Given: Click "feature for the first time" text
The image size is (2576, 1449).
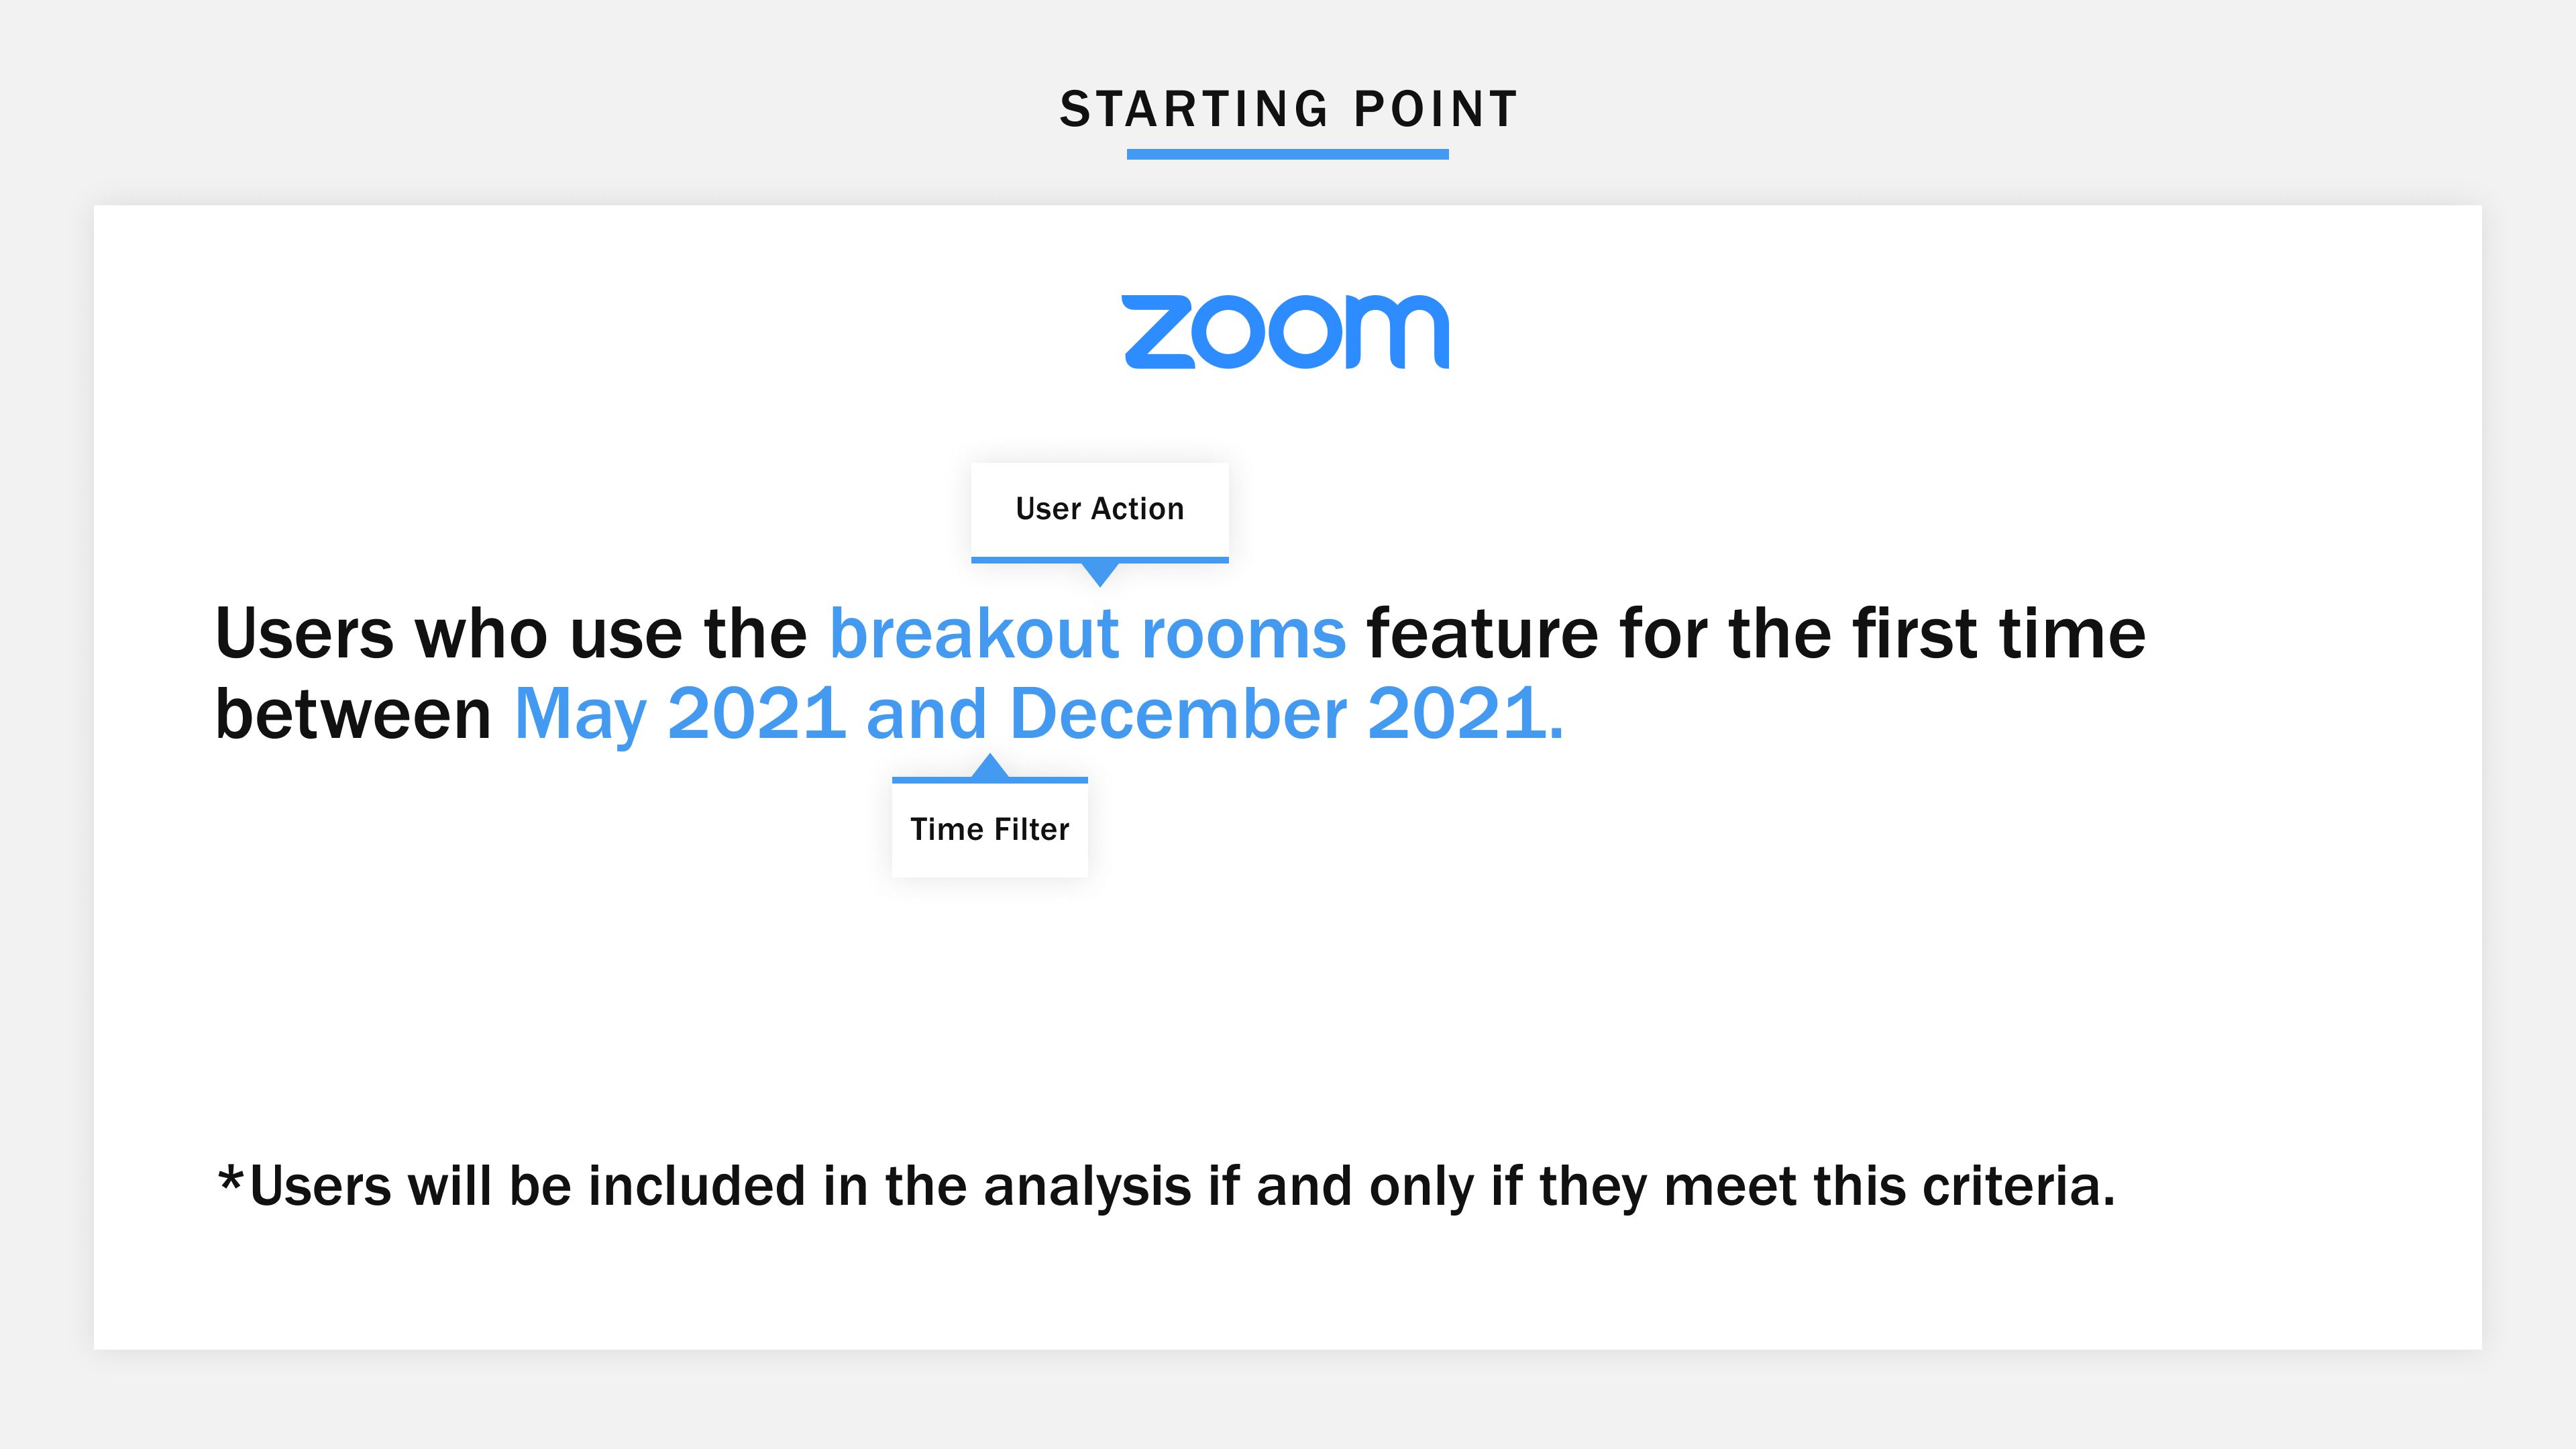Looking at the screenshot, I should click(1757, 634).
